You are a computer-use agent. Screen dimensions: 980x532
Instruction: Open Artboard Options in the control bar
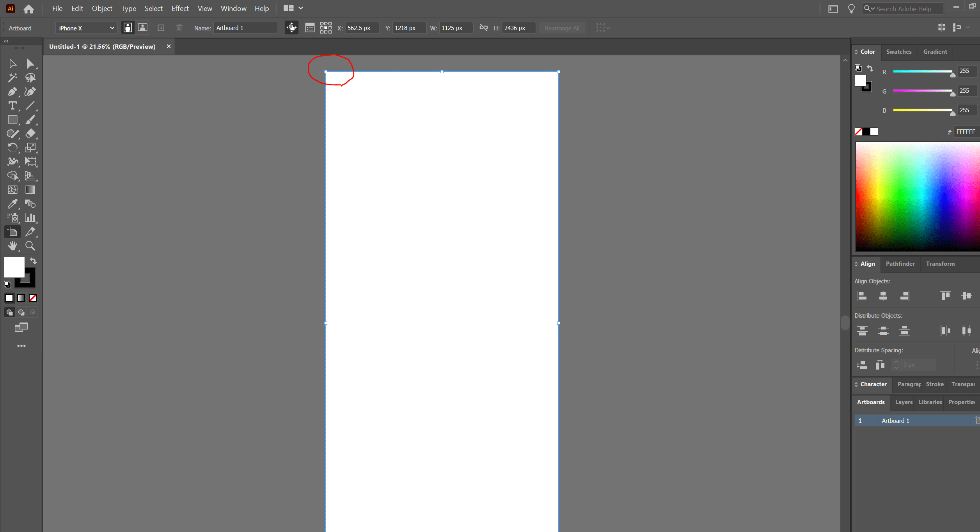tap(310, 28)
